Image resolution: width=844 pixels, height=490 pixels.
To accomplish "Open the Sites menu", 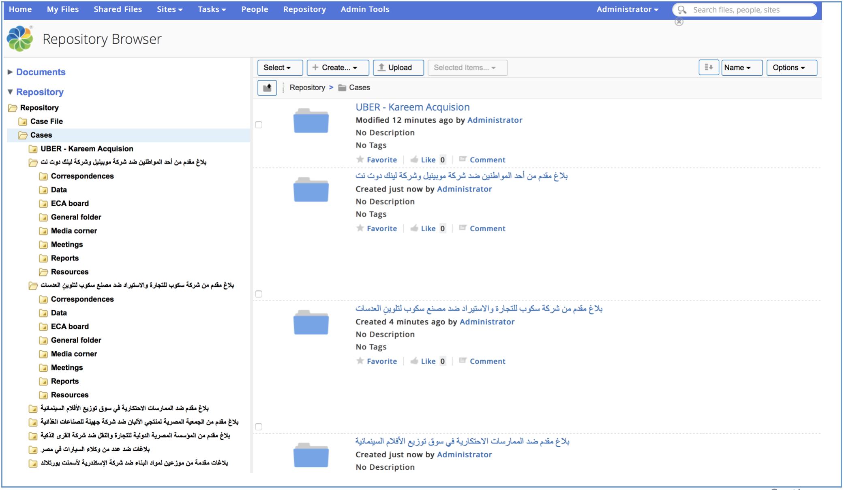I will 169,9.
